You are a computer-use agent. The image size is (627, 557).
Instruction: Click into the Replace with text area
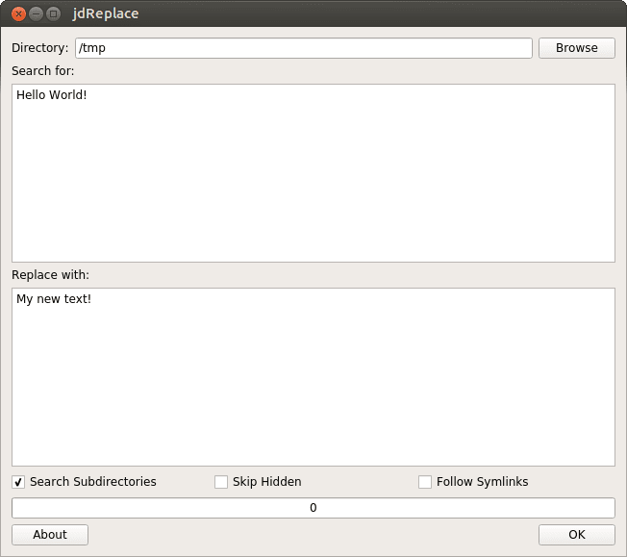point(313,377)
